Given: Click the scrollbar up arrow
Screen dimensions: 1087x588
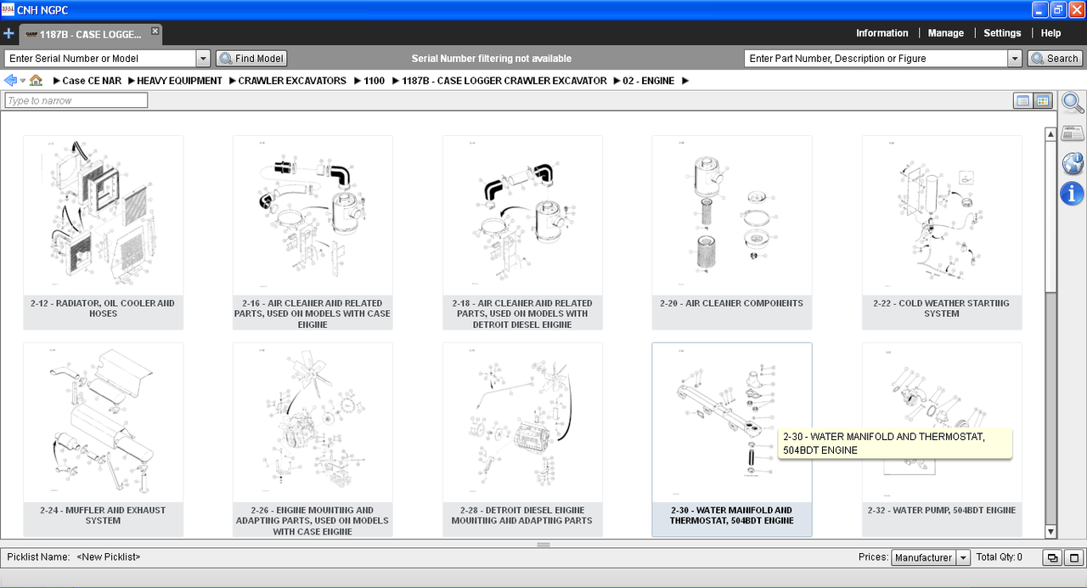Looking at the screenshot, I should 1050,133.
